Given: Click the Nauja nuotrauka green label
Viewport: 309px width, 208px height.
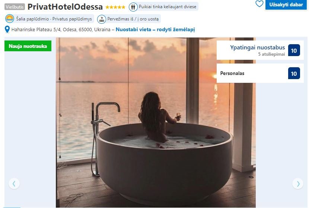Looking at the screenshot, I should pos(28,46).
